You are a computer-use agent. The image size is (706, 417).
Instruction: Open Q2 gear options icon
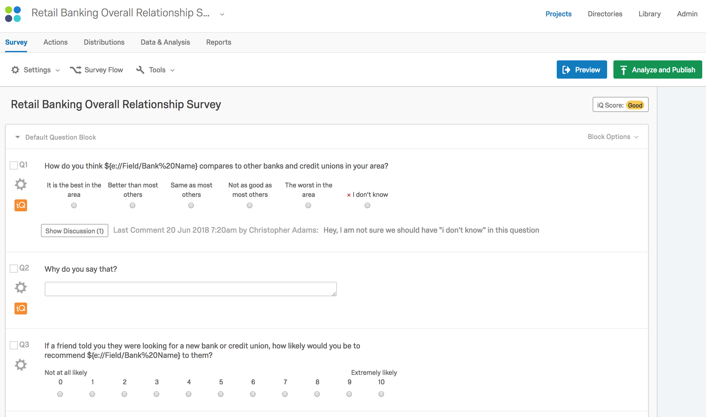coord(21,287)
